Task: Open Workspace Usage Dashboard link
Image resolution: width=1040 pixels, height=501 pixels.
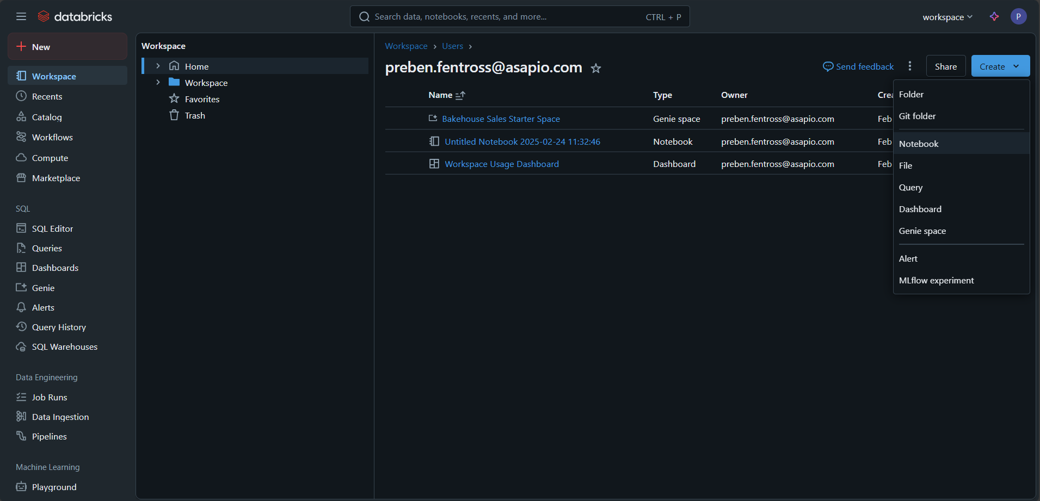Action: point(502,164)
